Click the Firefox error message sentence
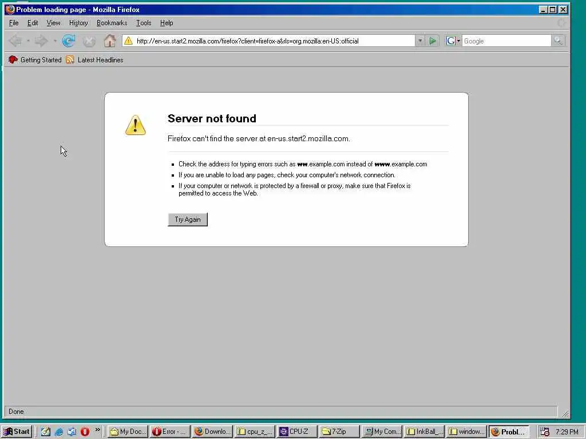586x439 pixels. pyautogui.click(x=259, y=138)
